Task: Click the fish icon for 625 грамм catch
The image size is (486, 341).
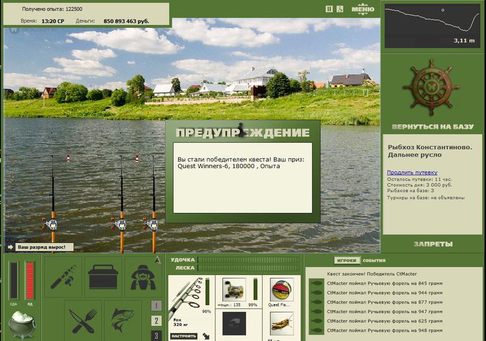Action: click(317, 321)
